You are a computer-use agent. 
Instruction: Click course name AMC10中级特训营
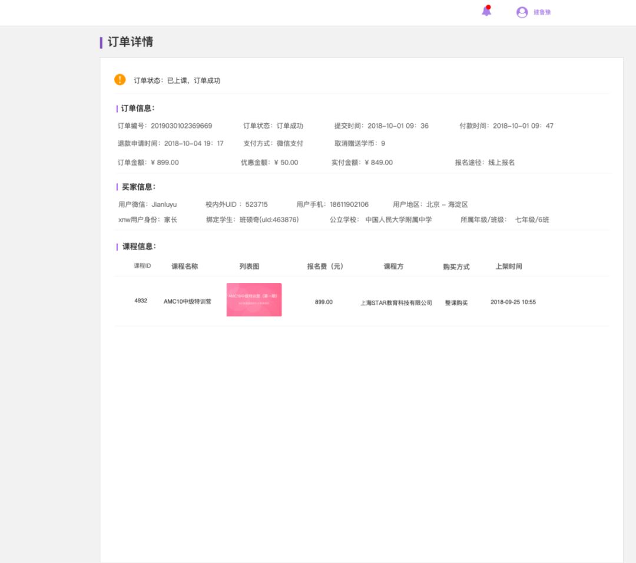[x=187, y=302]
